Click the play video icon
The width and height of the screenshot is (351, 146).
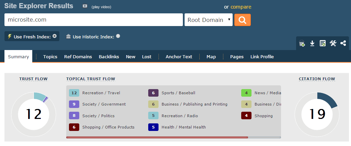(85, 6)
